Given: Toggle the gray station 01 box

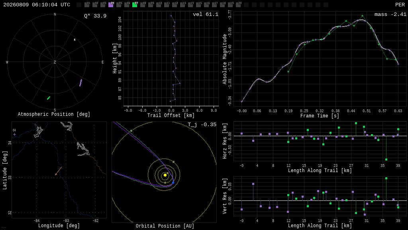Looking at the screenshot, I should 87,5.
